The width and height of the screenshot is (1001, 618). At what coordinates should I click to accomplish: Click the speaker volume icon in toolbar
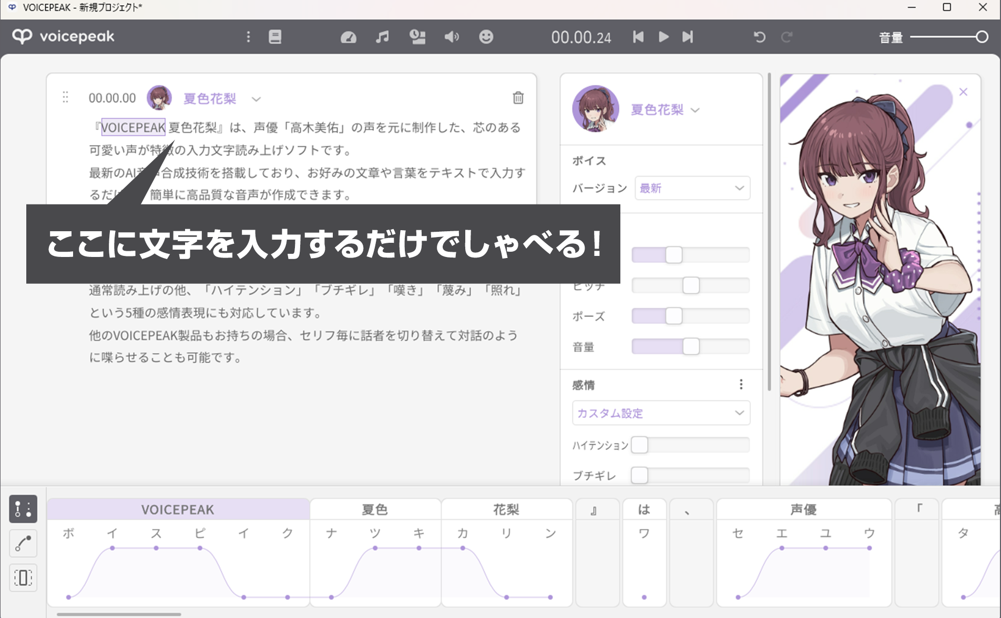452,37
